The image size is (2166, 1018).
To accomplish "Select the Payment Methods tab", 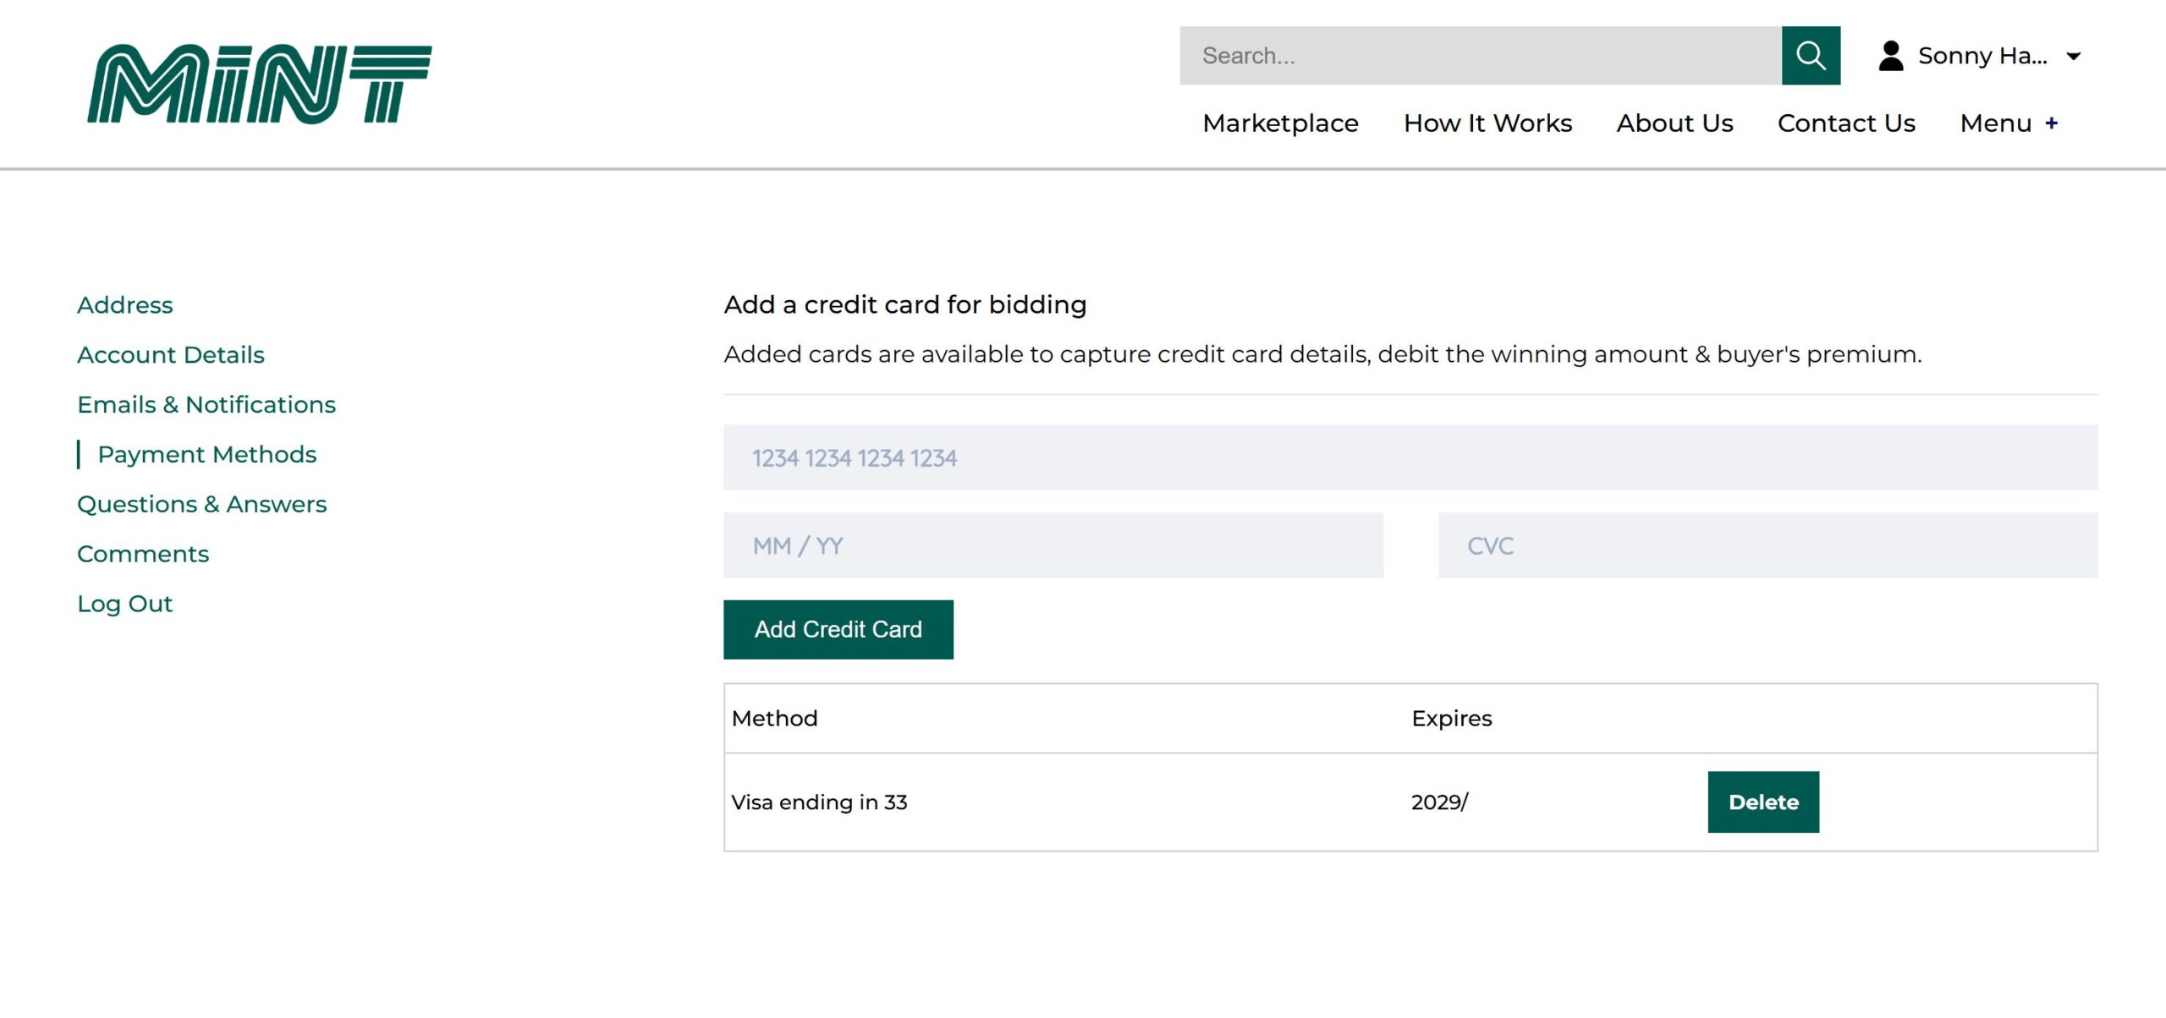I will (x=206, y=455).
